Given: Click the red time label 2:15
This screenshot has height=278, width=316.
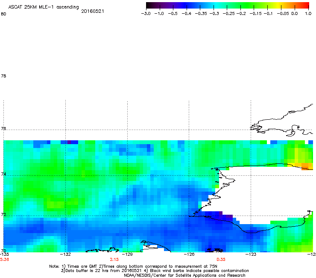Looking at the screenshot, I should (x=114, y=260).
